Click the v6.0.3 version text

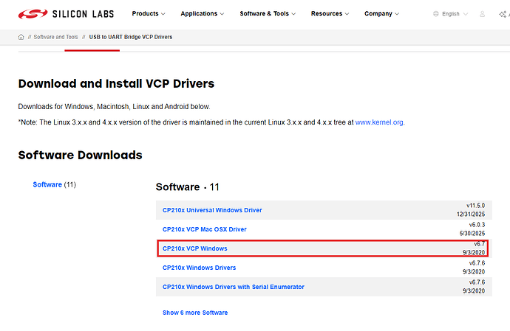477,225
